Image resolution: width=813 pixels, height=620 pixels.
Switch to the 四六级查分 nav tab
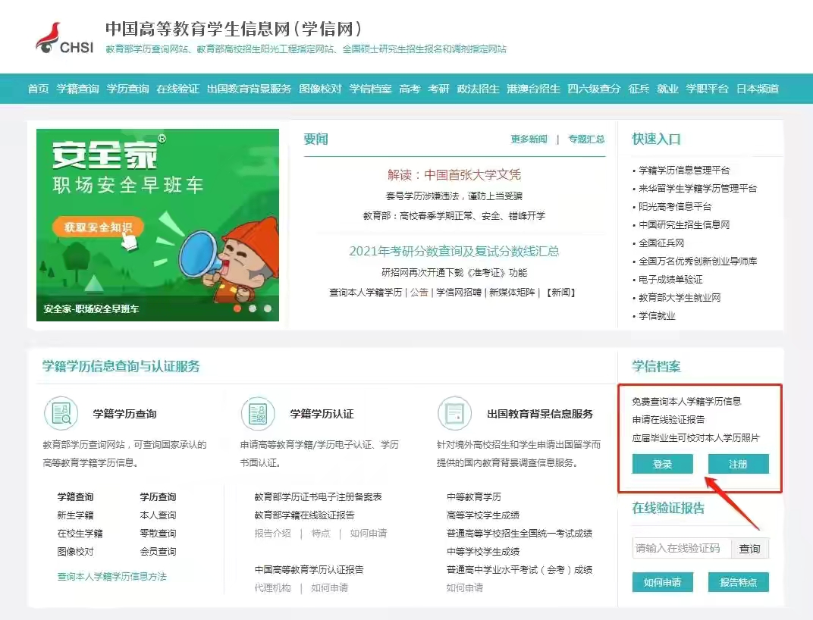(x=595, y=89)
